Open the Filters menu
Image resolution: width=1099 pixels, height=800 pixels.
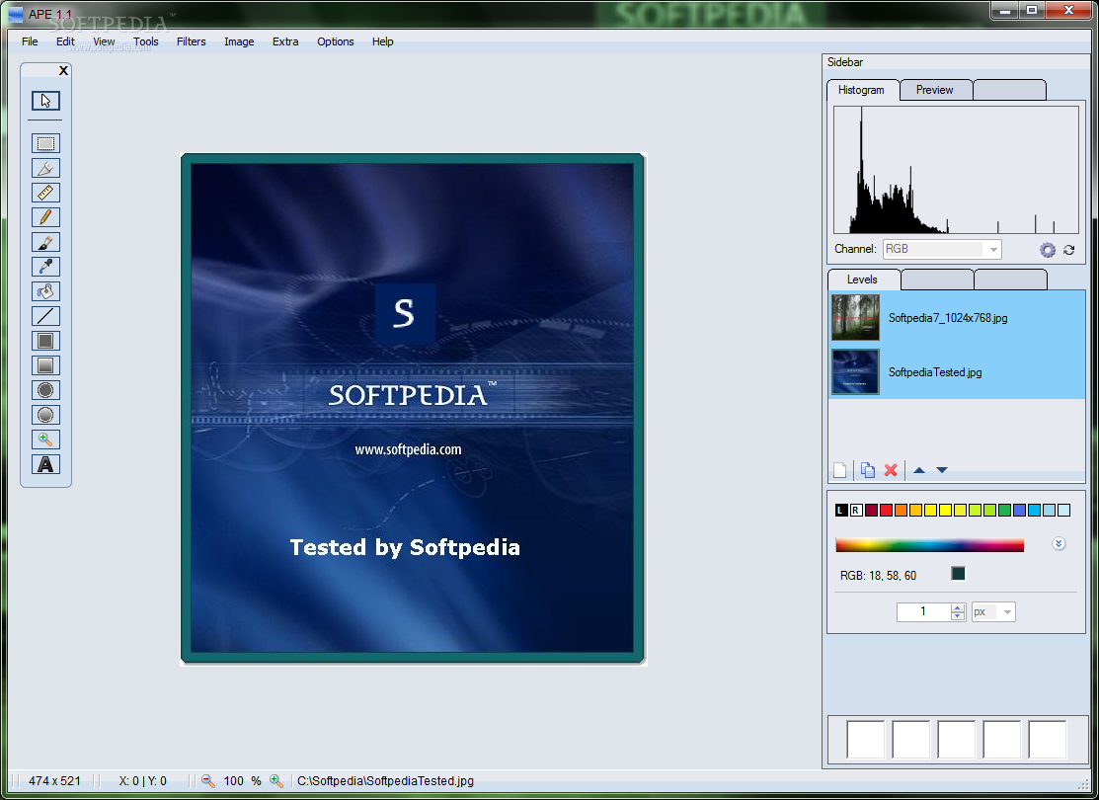coord(192,41)
